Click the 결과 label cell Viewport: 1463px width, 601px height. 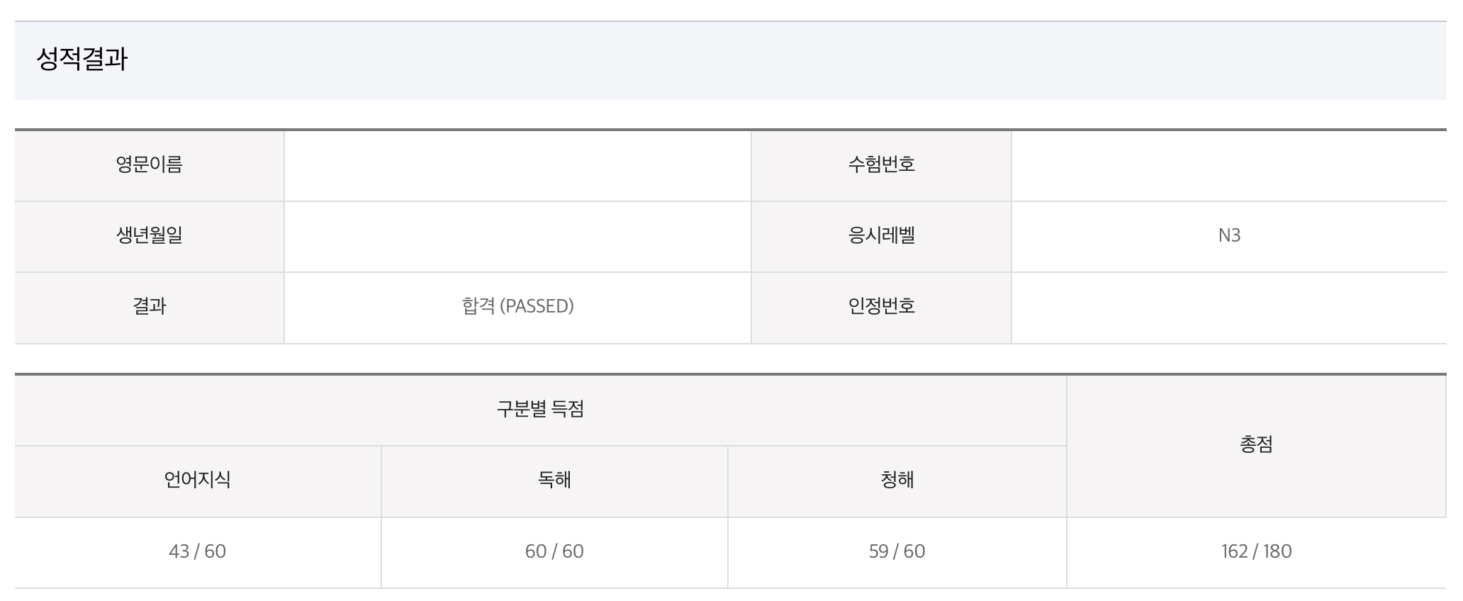[x=150, y=306]
